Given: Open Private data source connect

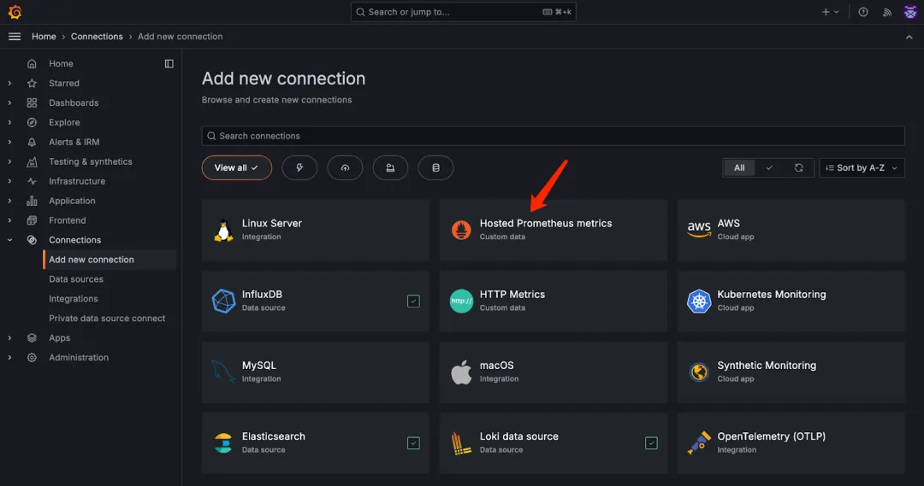Looking at the screenshot, I should click(x=107, y=319).
